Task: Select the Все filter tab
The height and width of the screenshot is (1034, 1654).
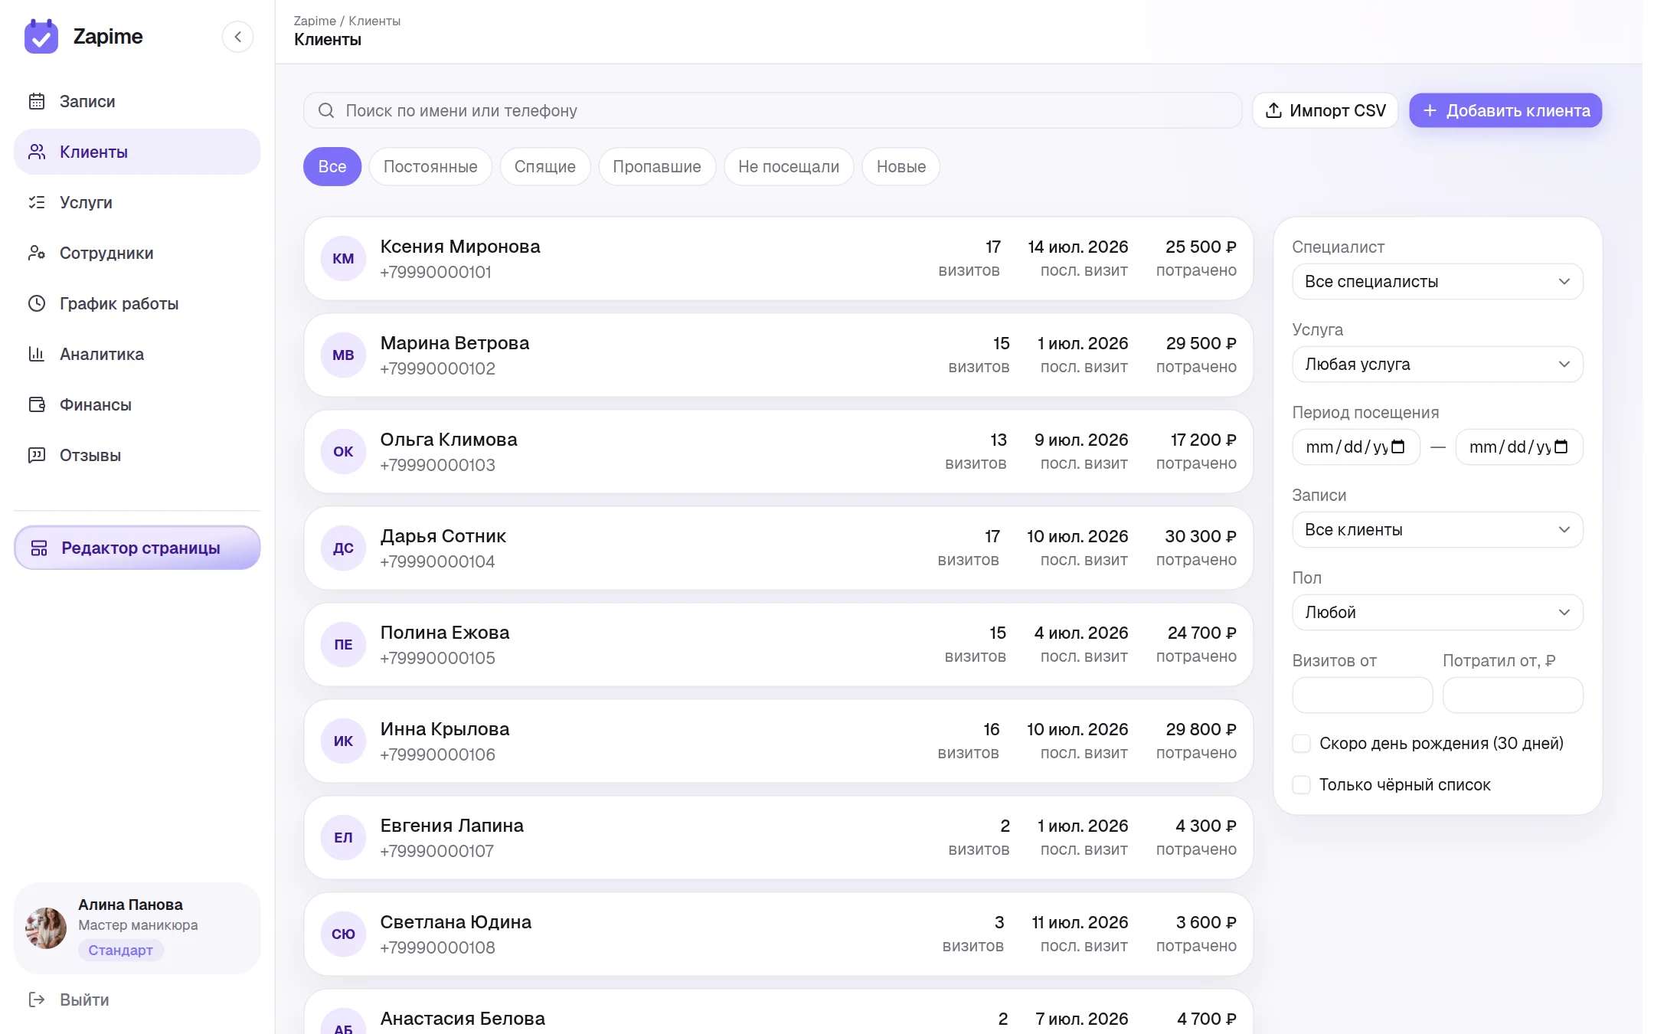Action: (x=332, y=166)
